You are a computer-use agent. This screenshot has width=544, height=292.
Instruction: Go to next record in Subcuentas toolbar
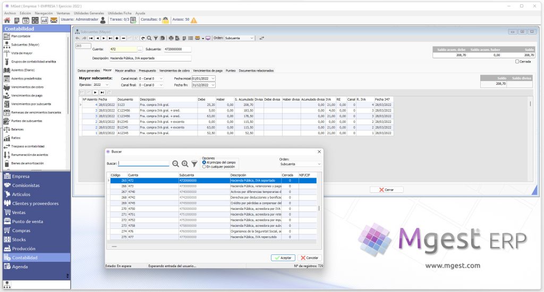pyautogui.click(x=104, y=38)
